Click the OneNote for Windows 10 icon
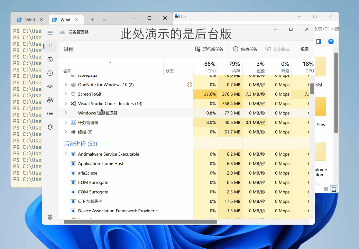359x249 pixels. click(73, 85)
